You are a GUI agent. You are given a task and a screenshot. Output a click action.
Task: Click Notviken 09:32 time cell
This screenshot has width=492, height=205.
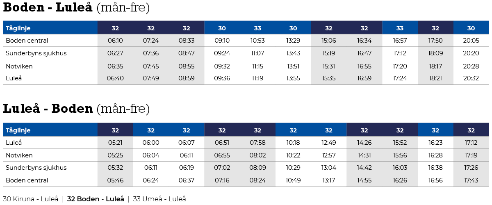222,66
